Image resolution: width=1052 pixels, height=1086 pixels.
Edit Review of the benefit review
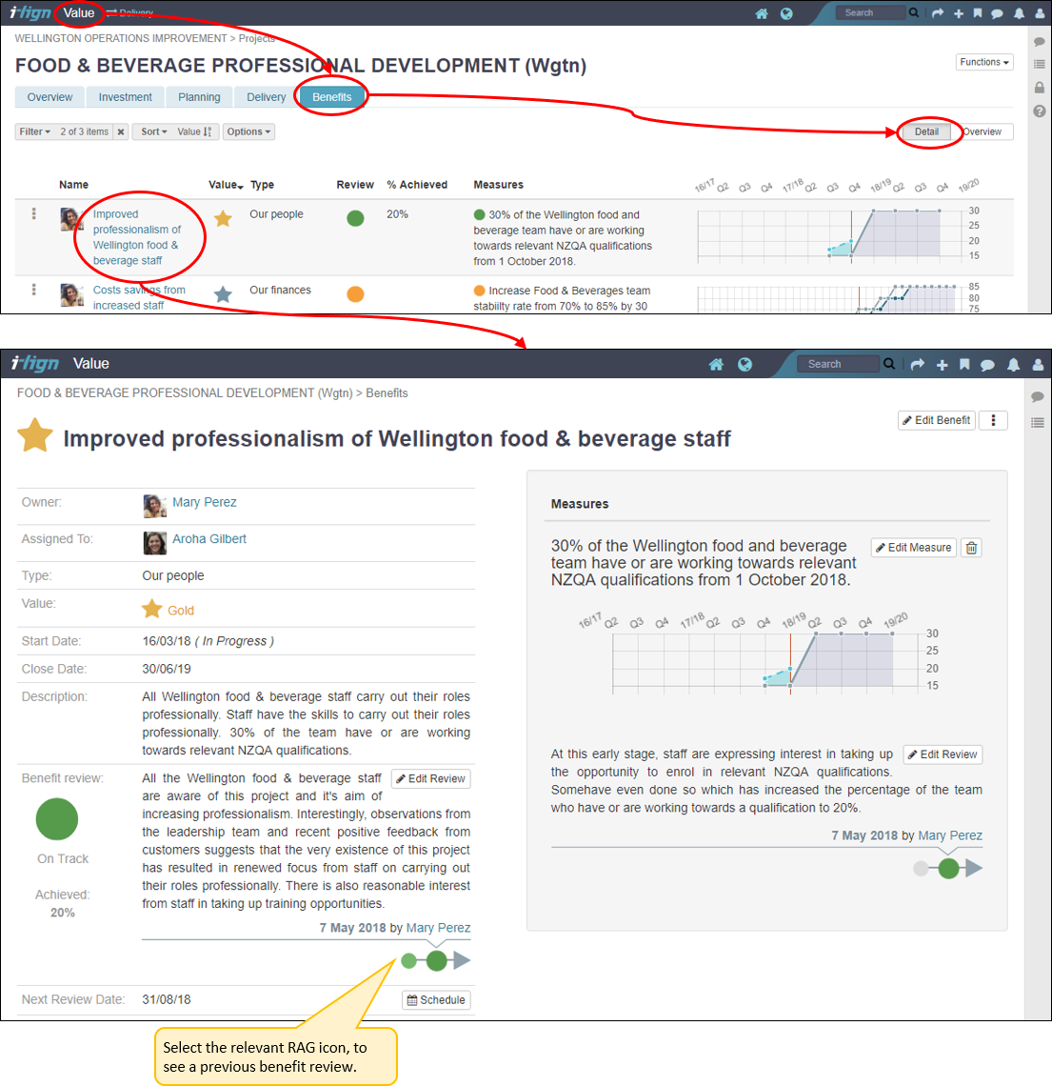point(430,779)
